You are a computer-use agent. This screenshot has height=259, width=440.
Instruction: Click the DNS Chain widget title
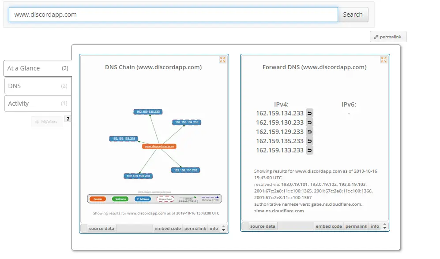154,67
